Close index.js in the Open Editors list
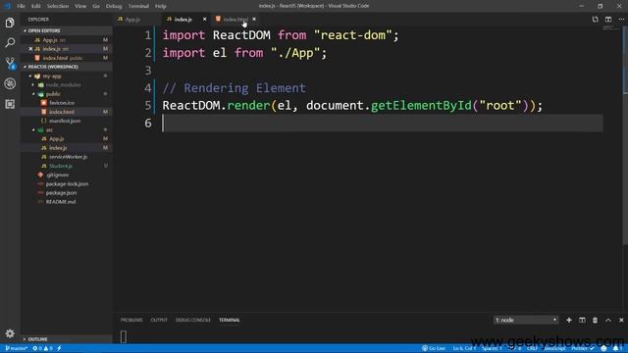Image resolution: width=628 pixels, height=353 pixels. coord(30,49)
